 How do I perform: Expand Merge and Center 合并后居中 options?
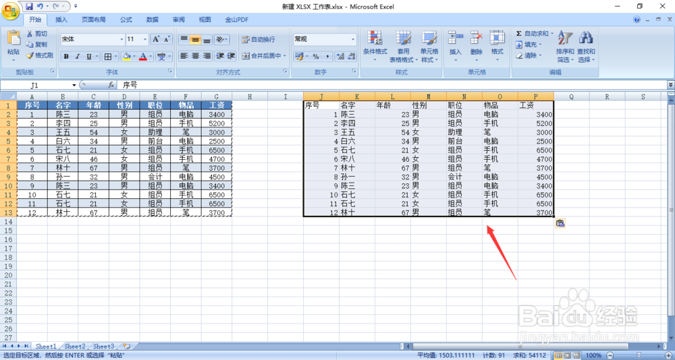tap(285, 56)
